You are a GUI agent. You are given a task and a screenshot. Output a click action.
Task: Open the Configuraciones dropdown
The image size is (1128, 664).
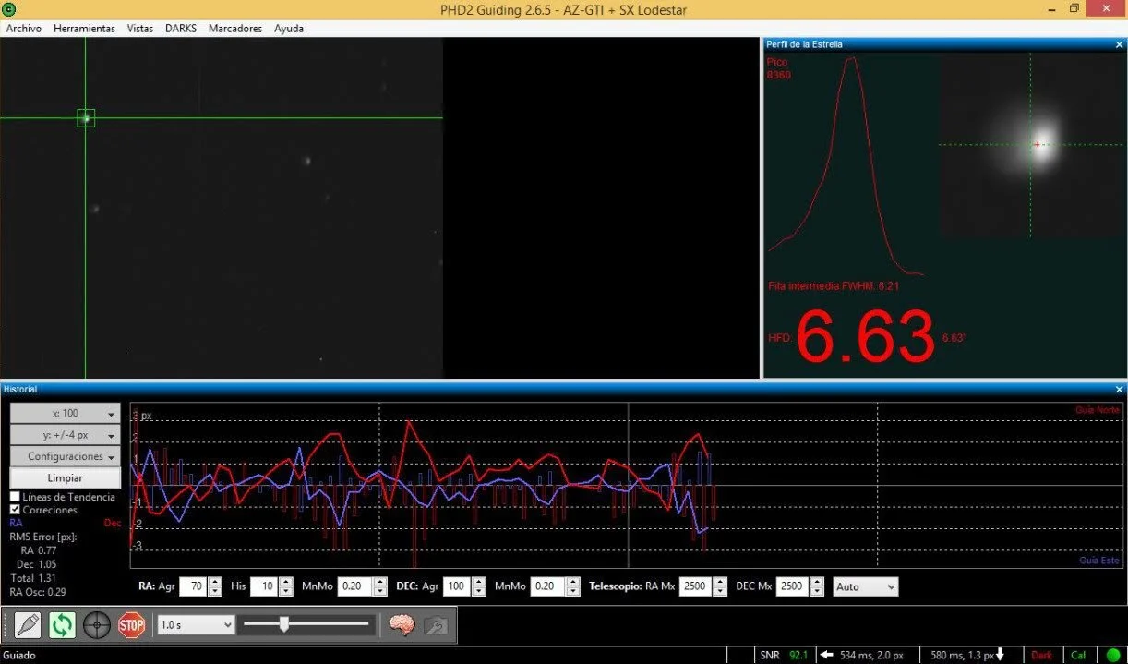pyautogui.click(x=66, y=456)
